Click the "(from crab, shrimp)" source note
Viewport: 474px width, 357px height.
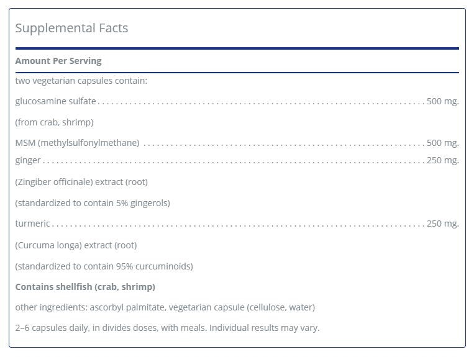click(x=55, y=122)
